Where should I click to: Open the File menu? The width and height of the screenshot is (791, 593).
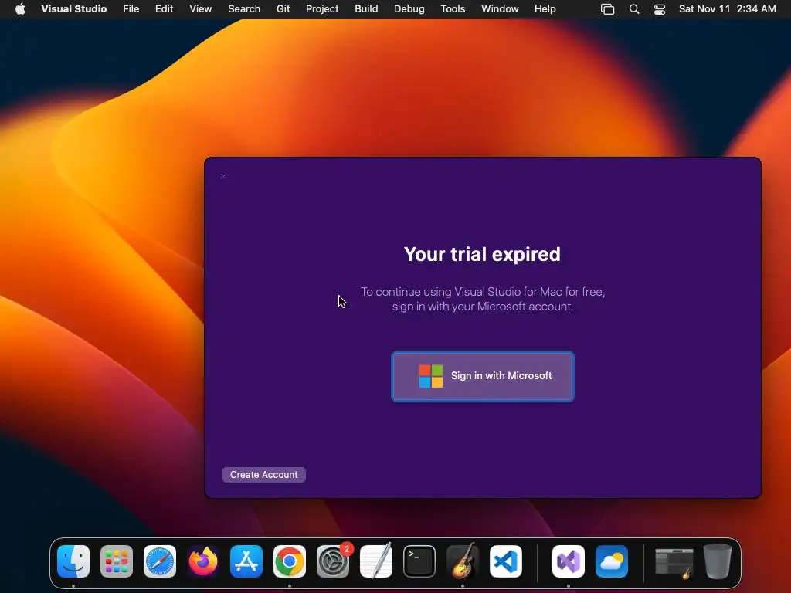[131, 9]
